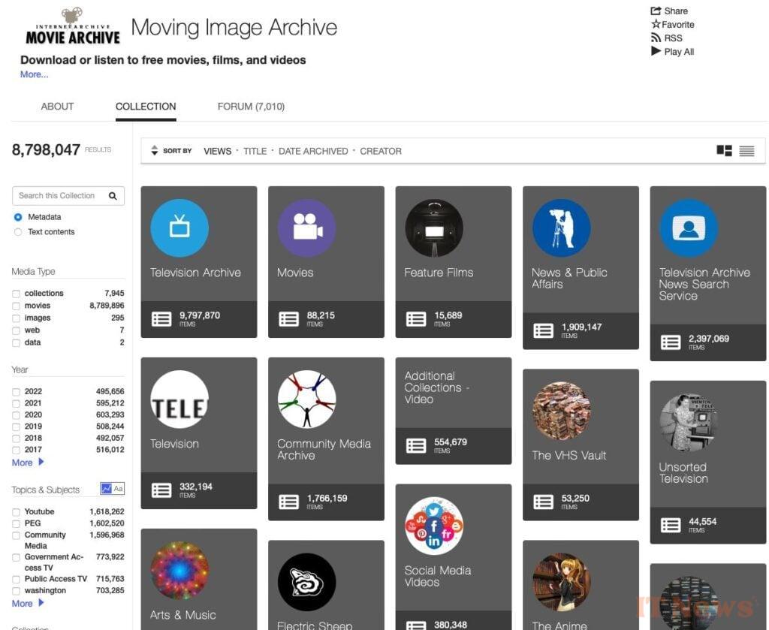Click the Television Archive TV icon
Screen dimensions: 769x630
coord(179,228)
